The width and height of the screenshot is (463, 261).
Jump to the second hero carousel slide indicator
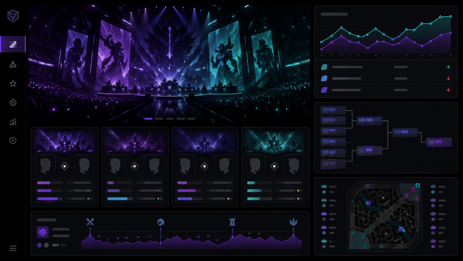159,119
